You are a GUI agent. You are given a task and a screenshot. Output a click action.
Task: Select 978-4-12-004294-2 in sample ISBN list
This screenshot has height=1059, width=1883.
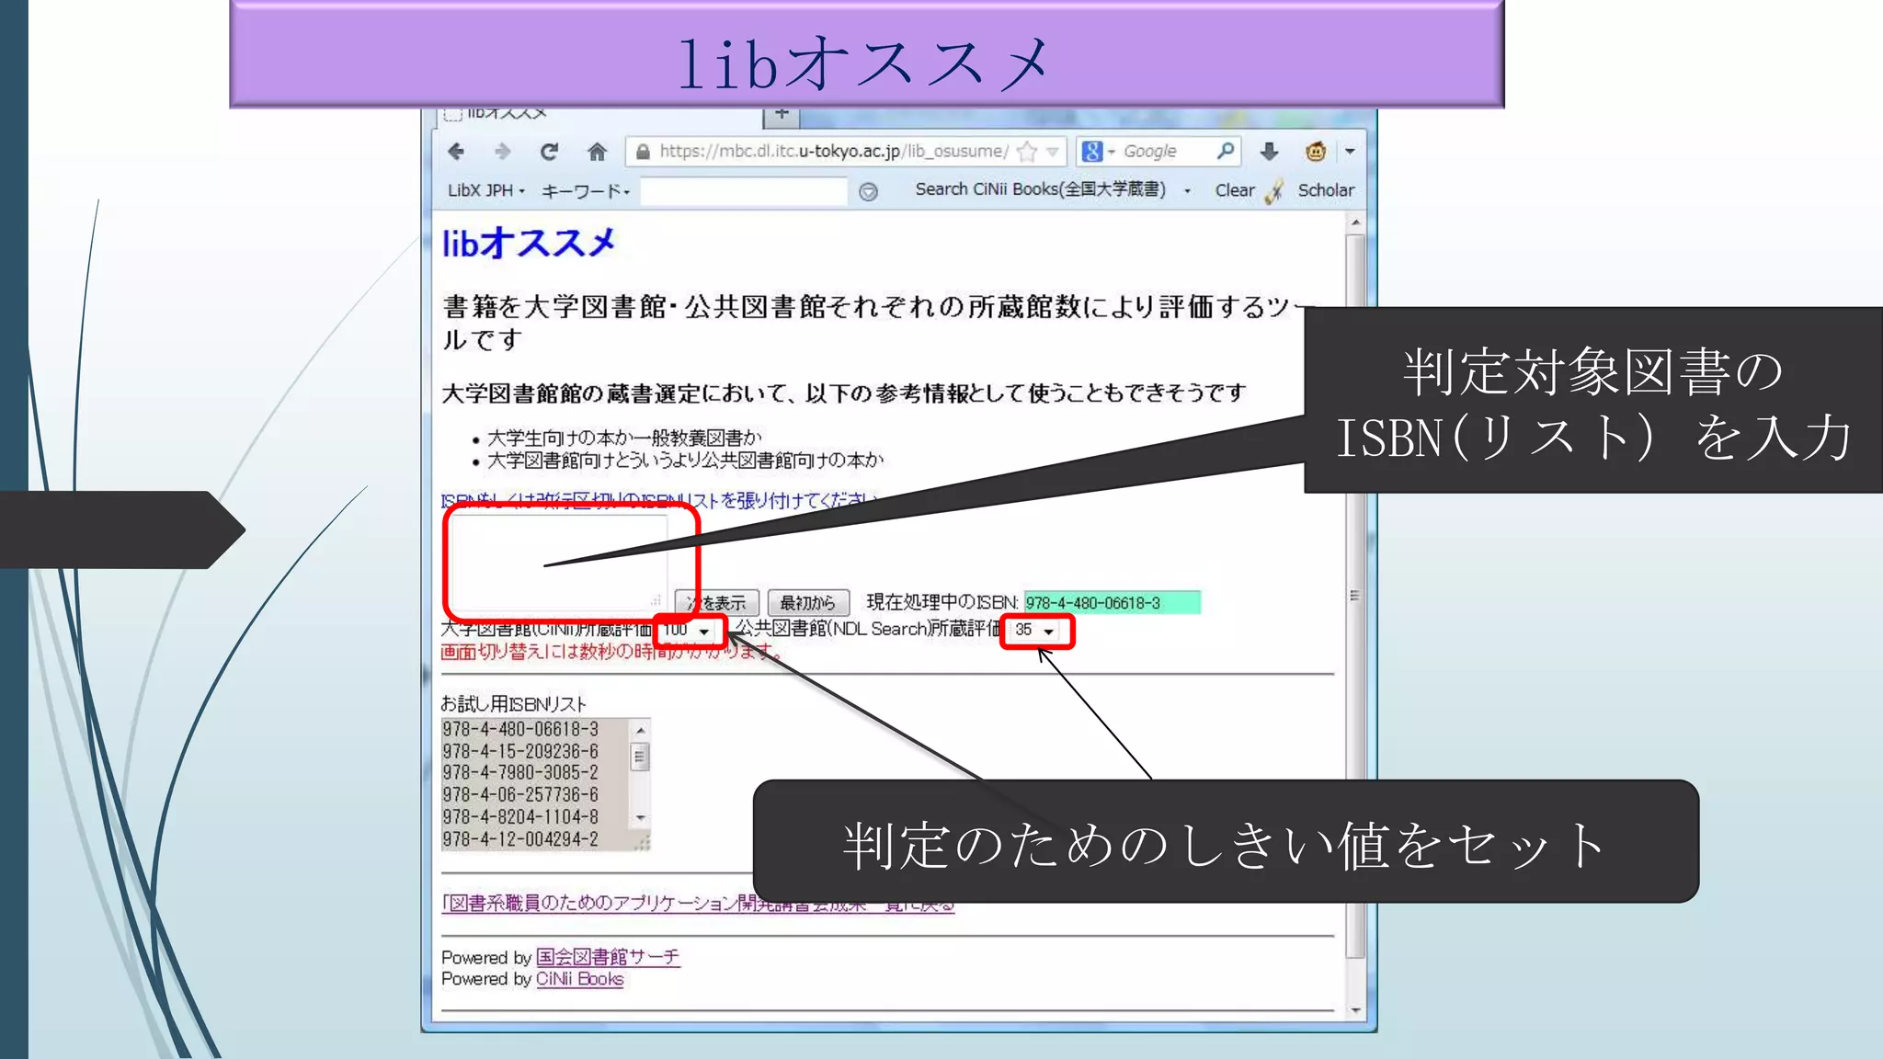[520, 839]
